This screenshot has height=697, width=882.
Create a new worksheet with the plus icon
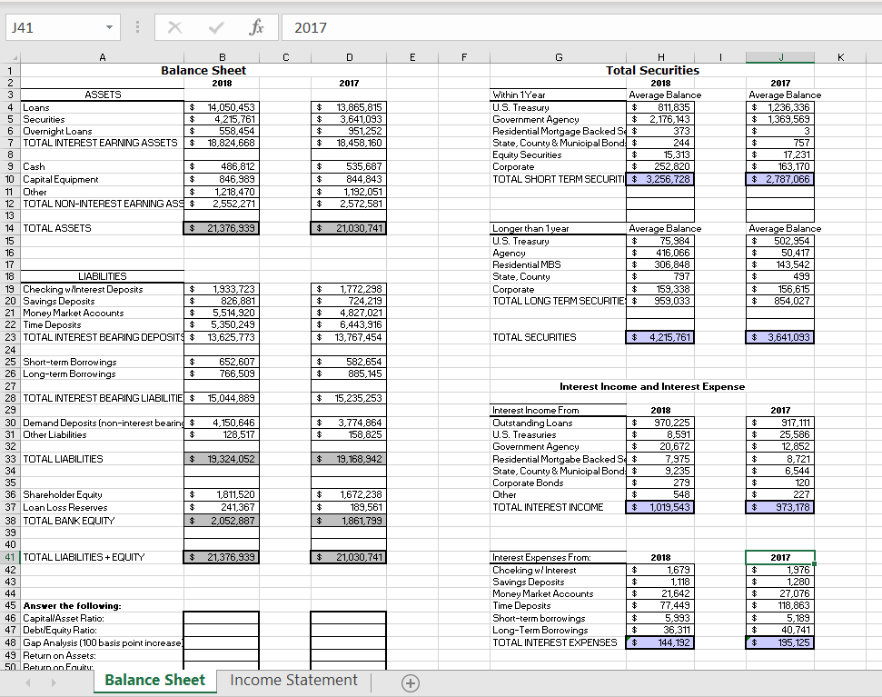point(410,681)
